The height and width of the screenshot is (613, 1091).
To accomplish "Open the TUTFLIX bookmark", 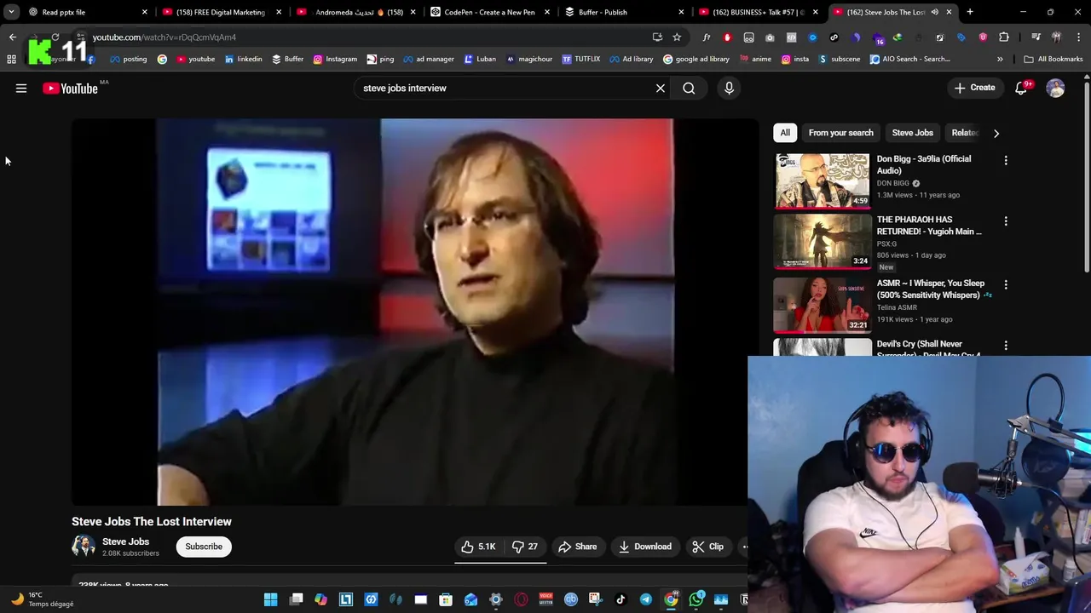I will (x=580, y=59).
